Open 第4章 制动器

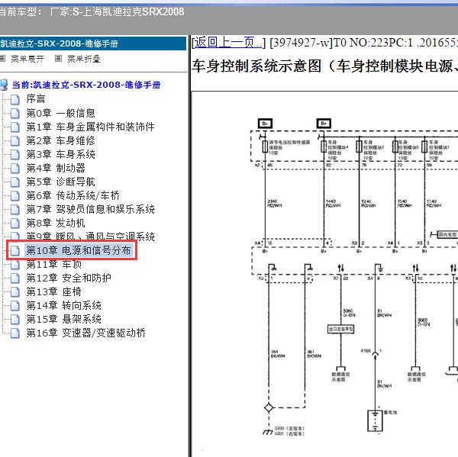click(56, 168)
